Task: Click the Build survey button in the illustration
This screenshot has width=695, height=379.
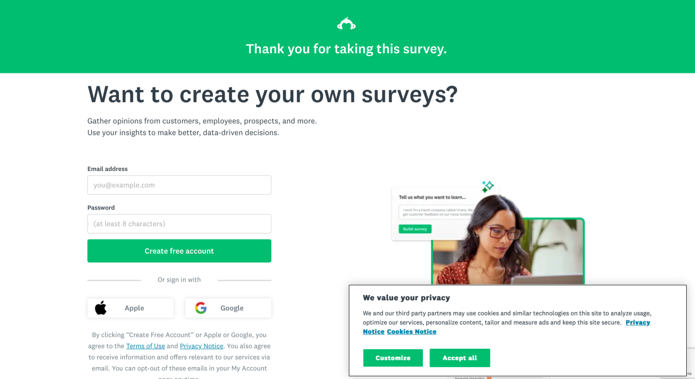Action: click(415, 229)
